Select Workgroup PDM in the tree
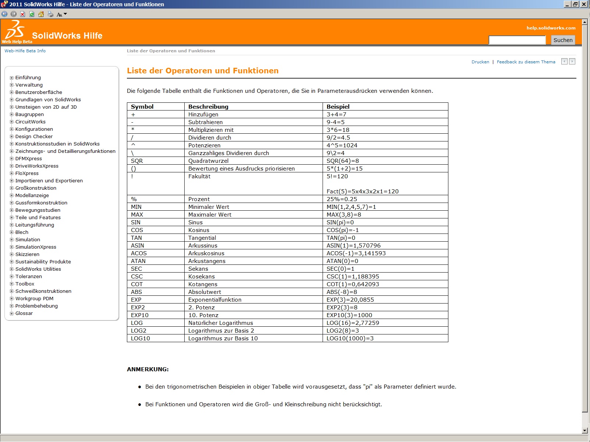Viewport: 590px width, 442px height. (x=34, y=299)
